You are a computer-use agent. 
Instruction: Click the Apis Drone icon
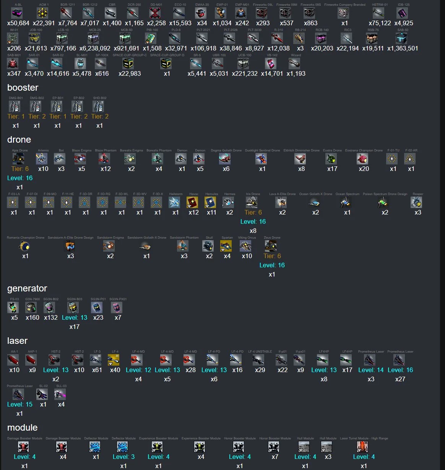click(19, 158)
